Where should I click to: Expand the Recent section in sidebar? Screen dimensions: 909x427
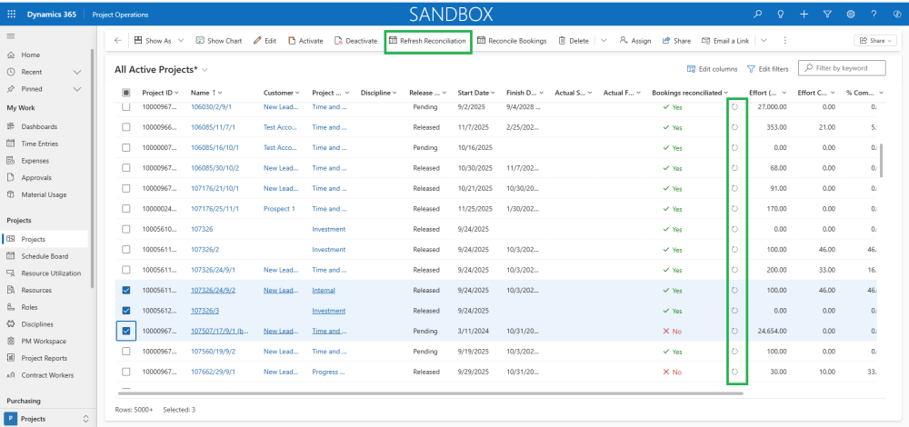click(77, 72)
